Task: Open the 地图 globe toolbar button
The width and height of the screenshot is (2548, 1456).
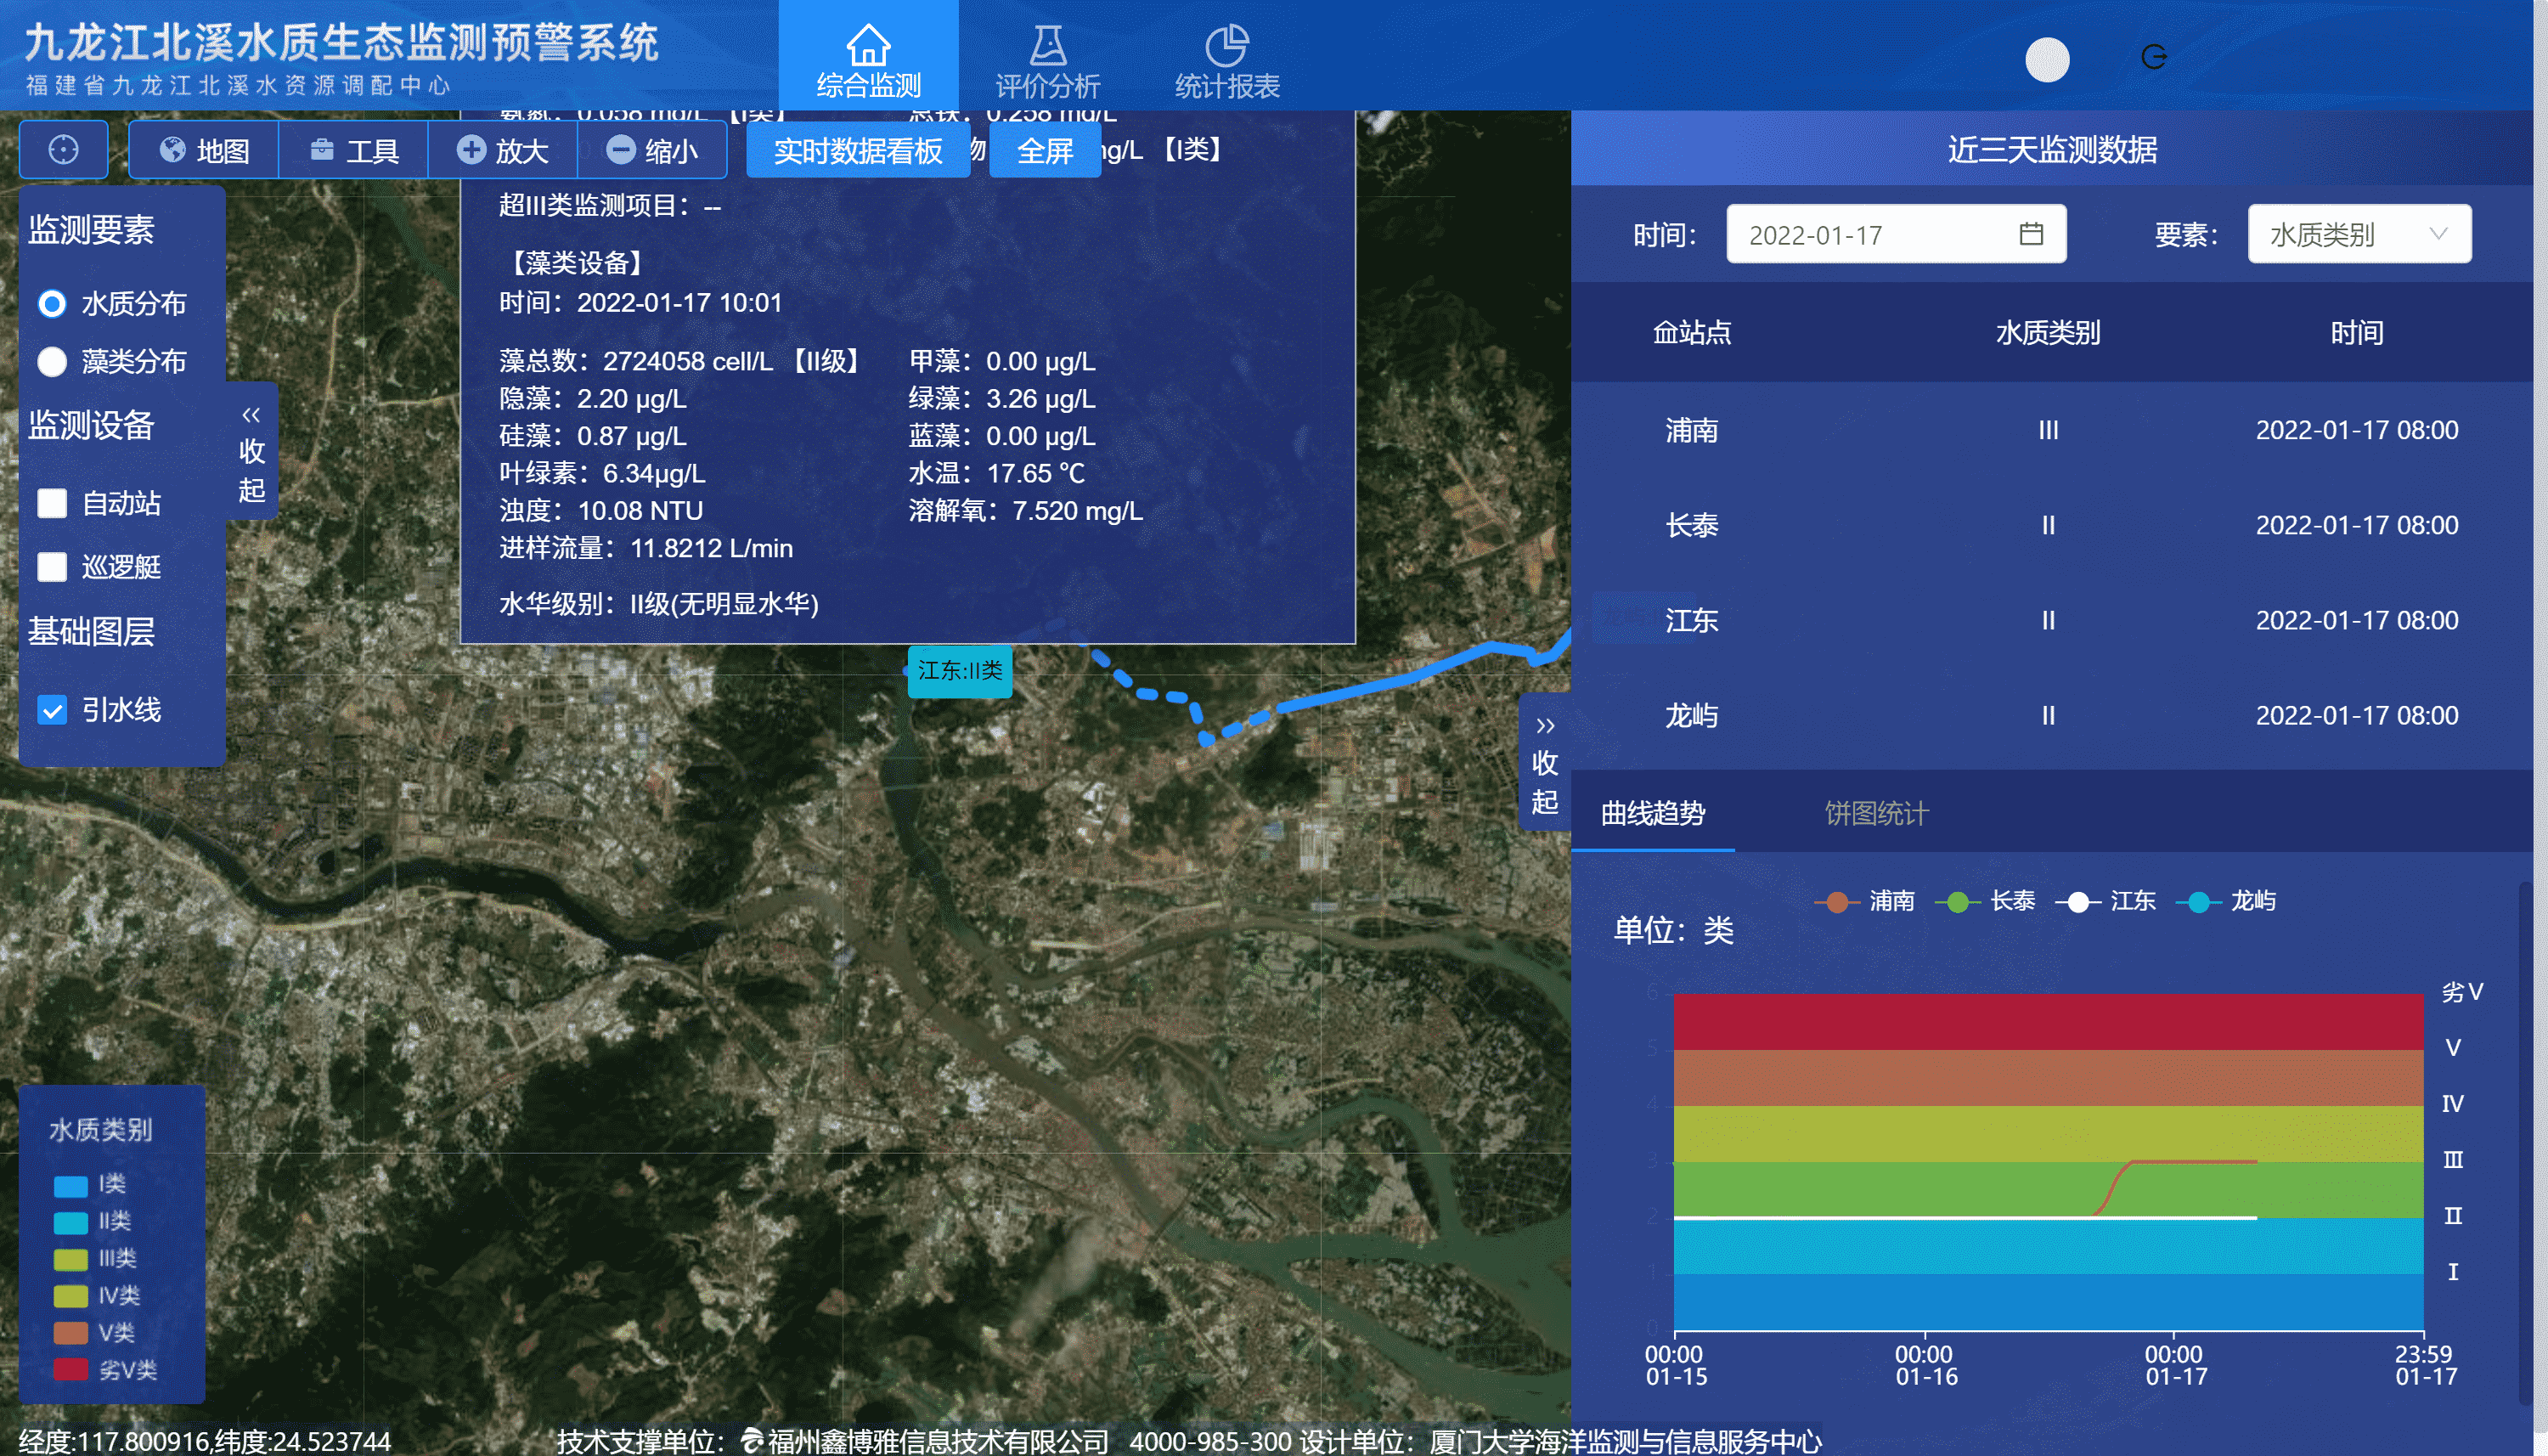Action: click(x=204, y=150)
